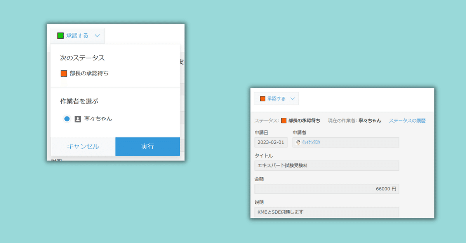Click the 説明 field with KMEとSDE併願します

326,212
